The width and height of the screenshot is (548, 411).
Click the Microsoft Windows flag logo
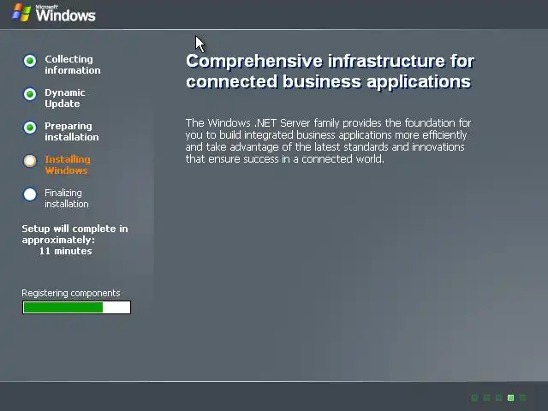(21, 13)
